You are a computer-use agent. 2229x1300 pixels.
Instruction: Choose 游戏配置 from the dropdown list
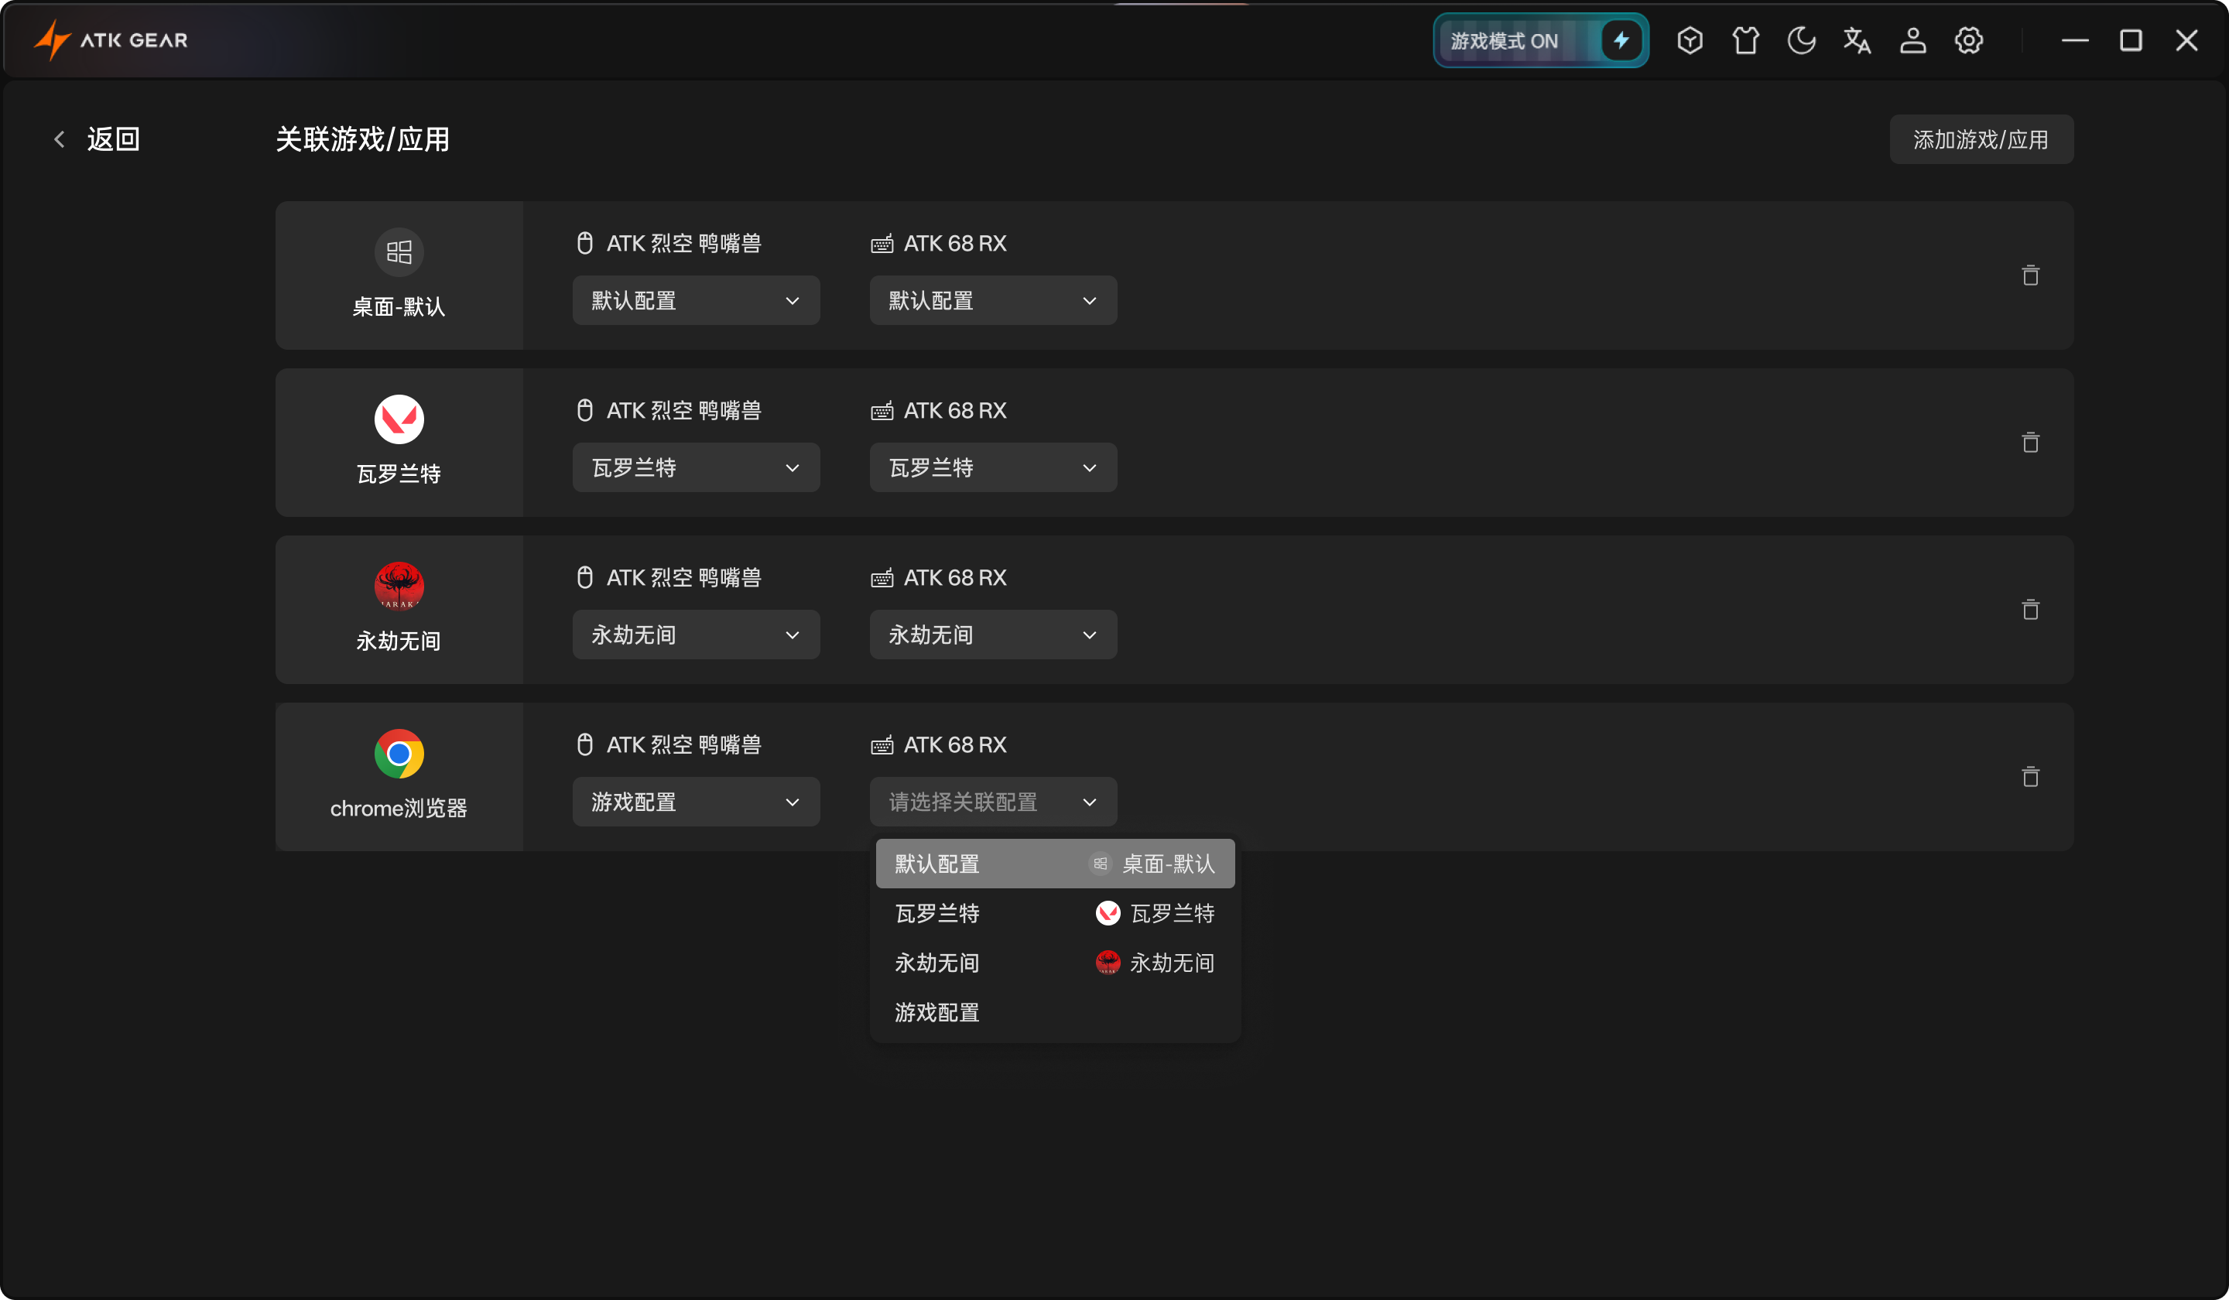click(x=1055, y=1013)
